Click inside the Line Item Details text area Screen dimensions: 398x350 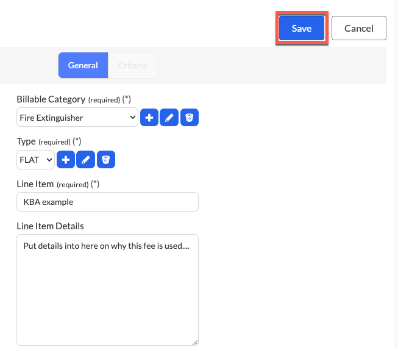click(108, 290)
